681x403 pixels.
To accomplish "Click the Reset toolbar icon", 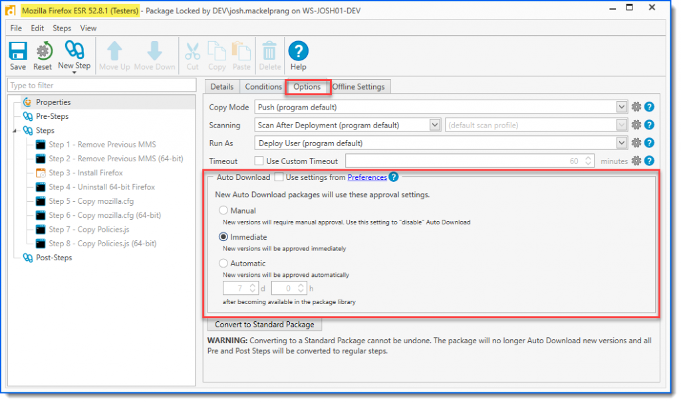I will tap(43, 51).
